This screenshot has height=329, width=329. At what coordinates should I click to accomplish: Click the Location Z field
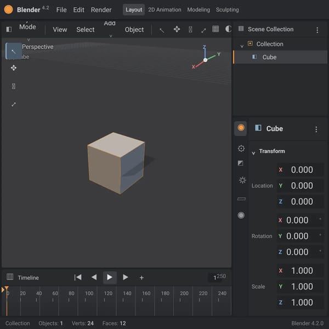[x=300, y=202]
